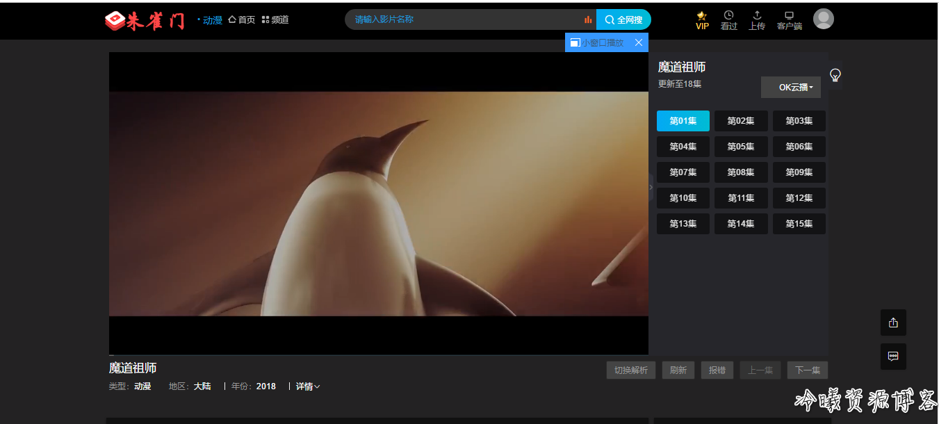Select episode 第03集
This screenshot has height=424, width=939.
click(x=799, y=121)
